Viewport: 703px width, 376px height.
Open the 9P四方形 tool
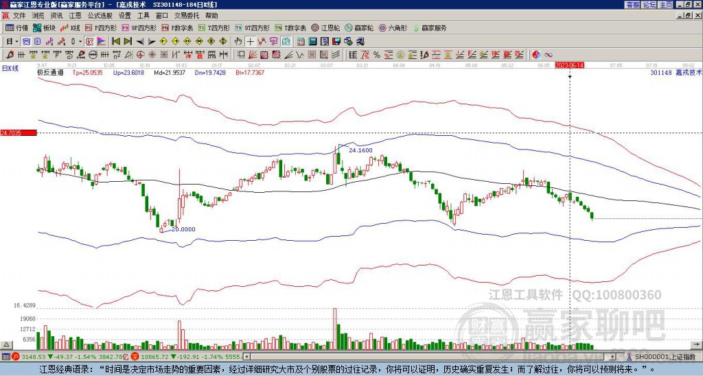139,27
